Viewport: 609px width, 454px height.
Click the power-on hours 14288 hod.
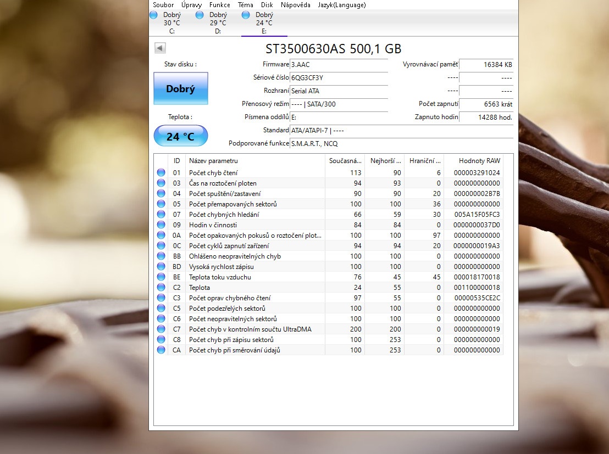click(x=486, y=117)
